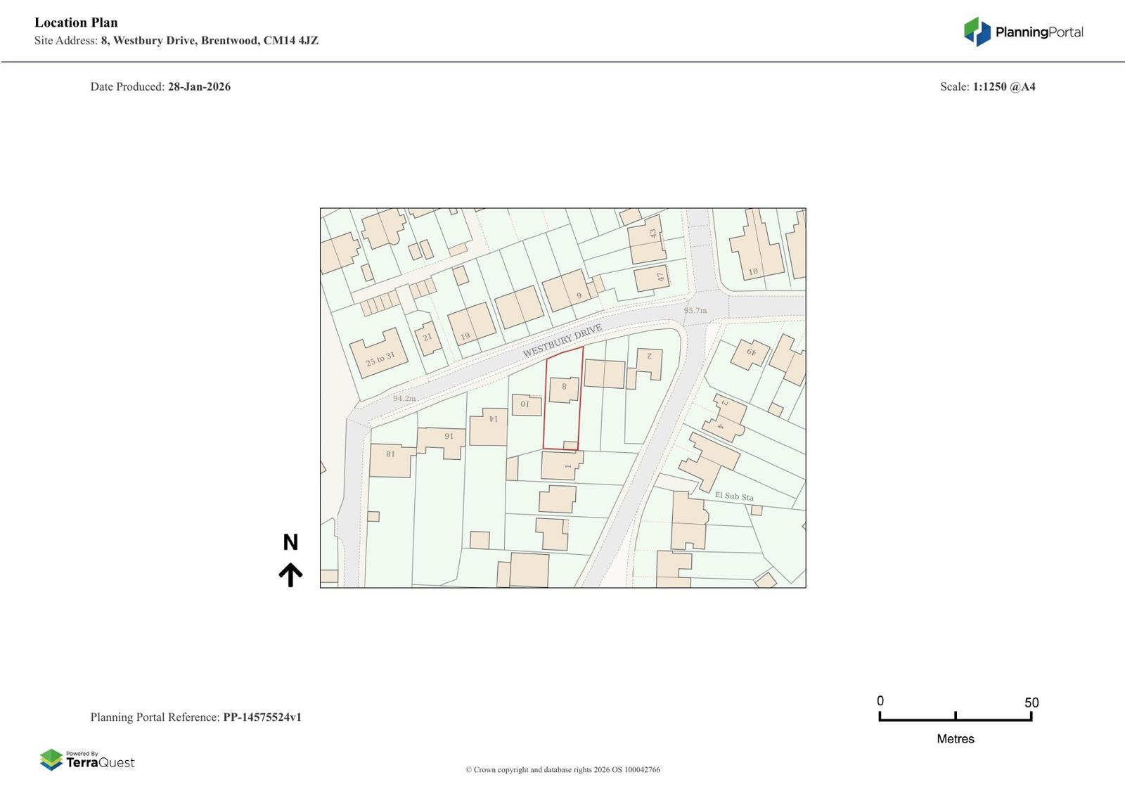Image resolution: width=1125 pixels, height=796 pixels.
Task: Click the 95.7m spot height label
Action: [x=695, y=310]
